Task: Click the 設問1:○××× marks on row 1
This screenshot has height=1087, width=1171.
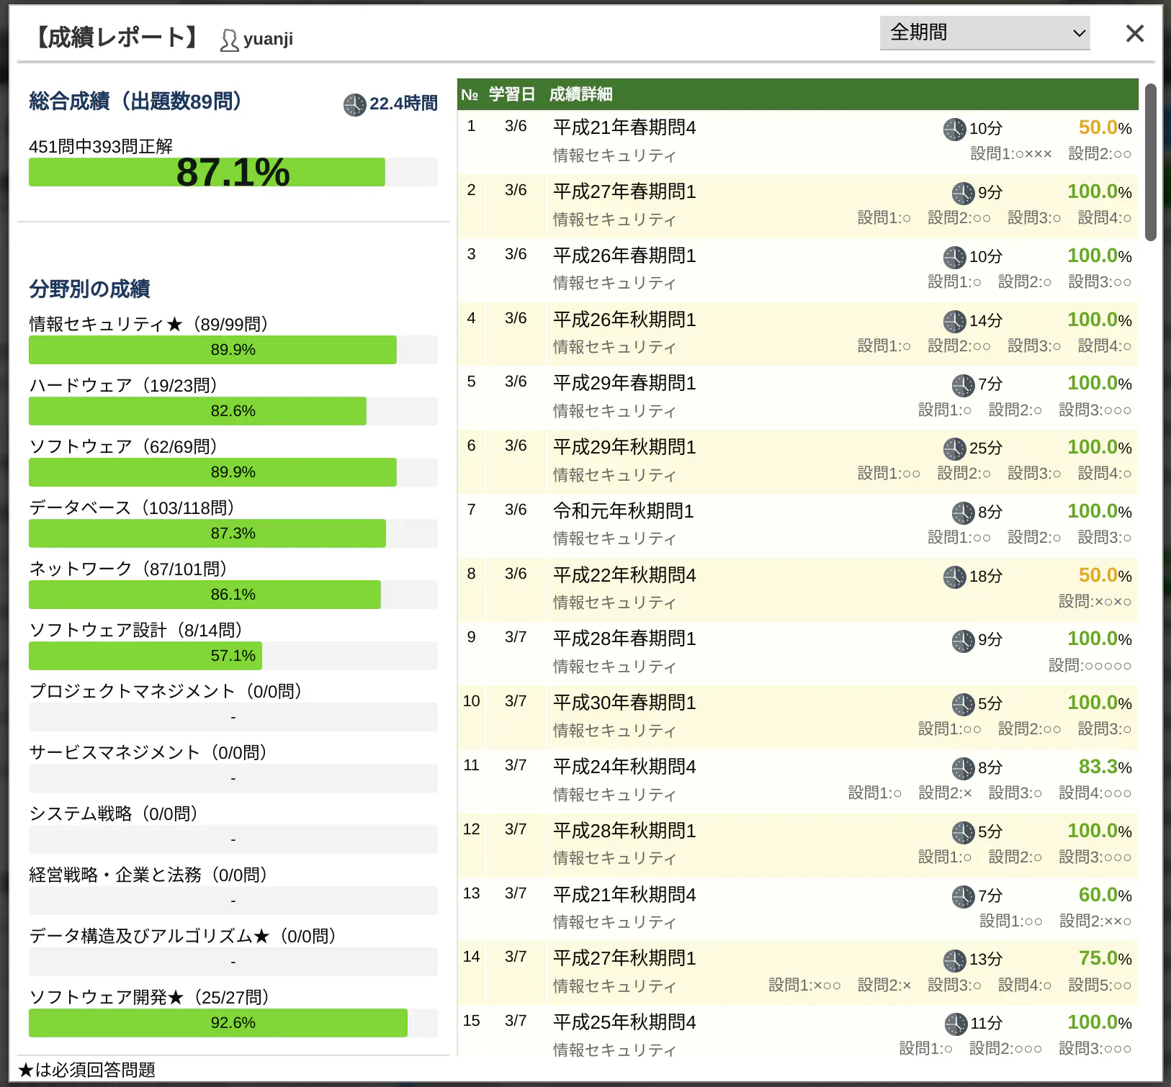Action: click(x=1011, y=153)
